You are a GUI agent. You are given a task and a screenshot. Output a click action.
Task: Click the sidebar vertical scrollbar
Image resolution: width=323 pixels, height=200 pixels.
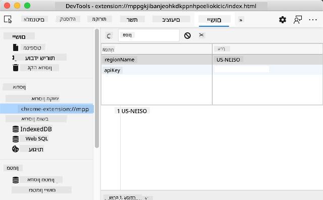tap(97, 88)
